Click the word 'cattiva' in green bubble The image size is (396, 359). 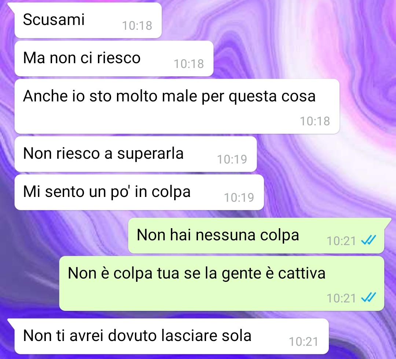[x=302, y=273]
